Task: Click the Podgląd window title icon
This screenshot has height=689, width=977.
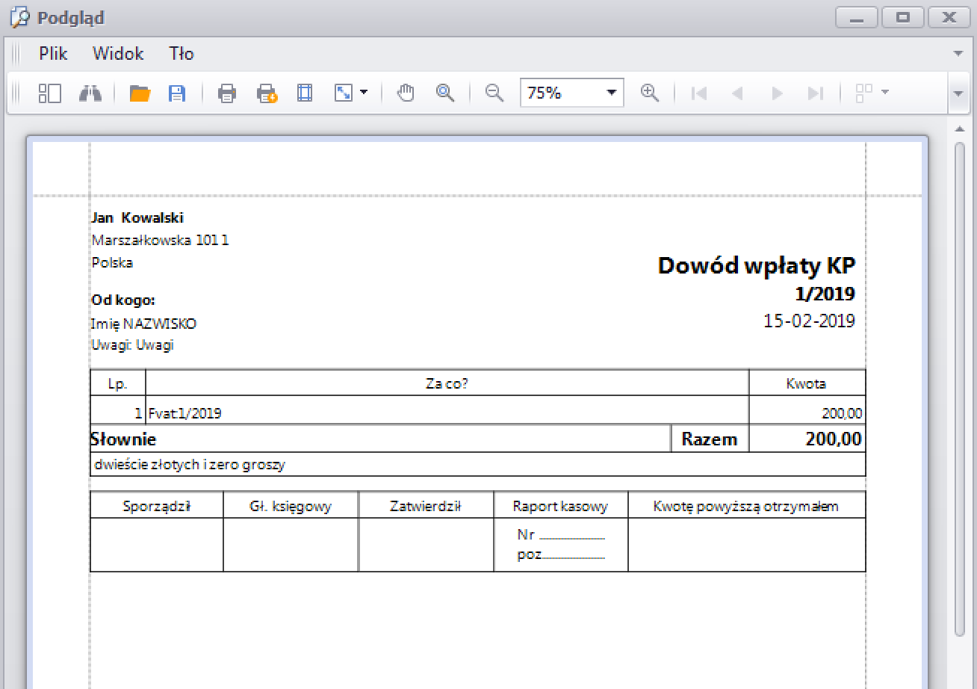Action: pyautogui.click(x=19, y=16)
